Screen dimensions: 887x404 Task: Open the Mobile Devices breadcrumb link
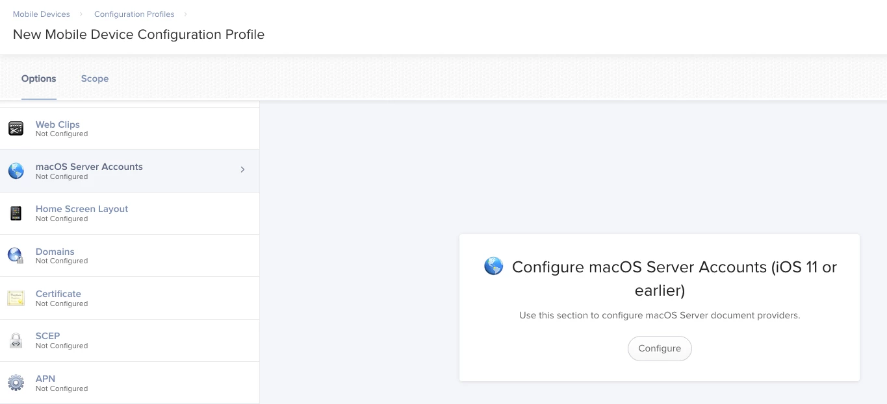pyautogui.click(x=42, y=14)
